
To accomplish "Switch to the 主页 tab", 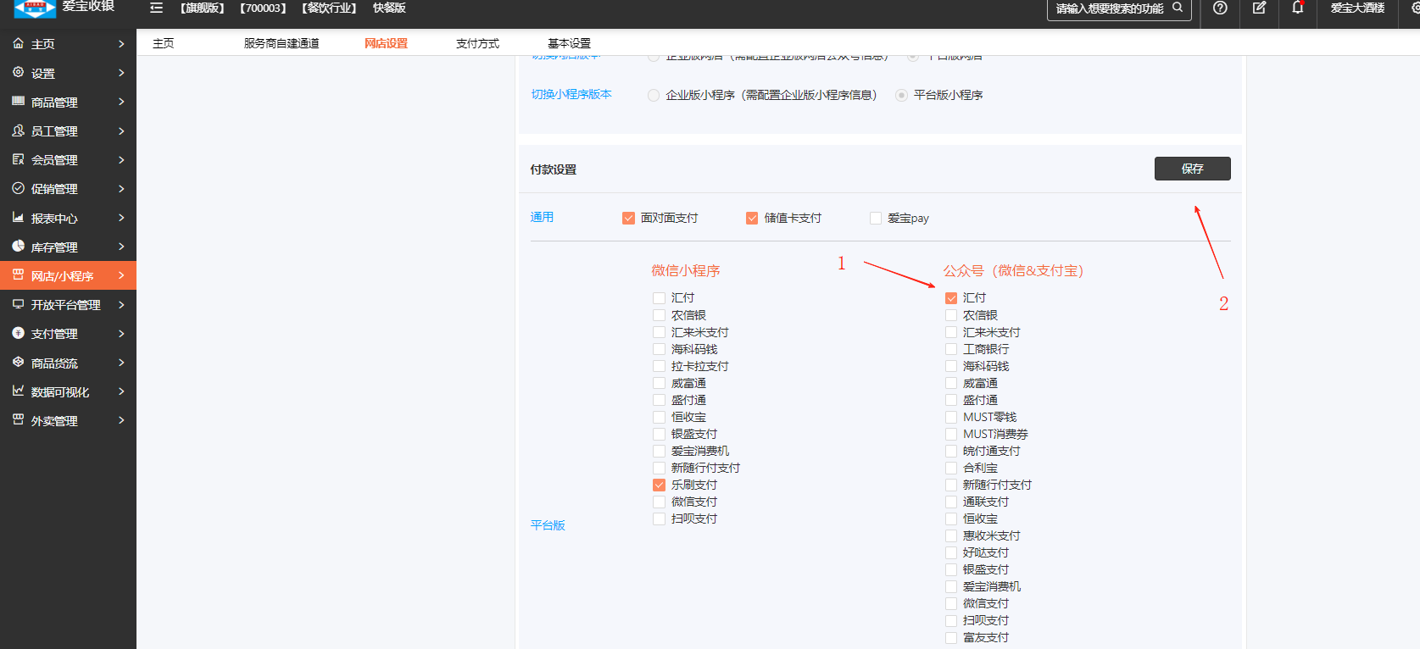I will click(164, 43).
